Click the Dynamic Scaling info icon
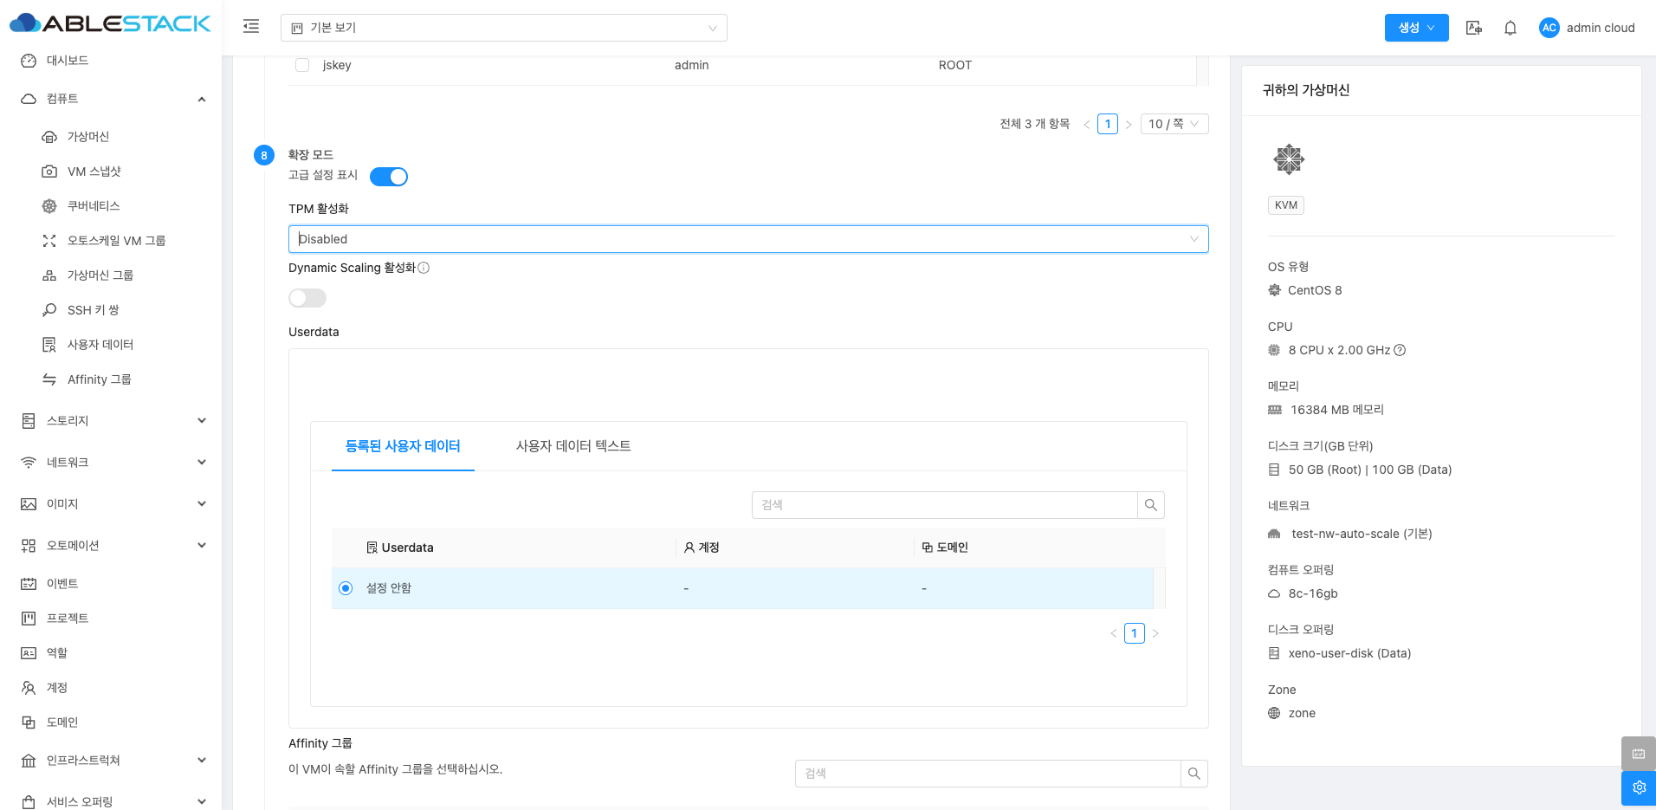Image resolution: width=1656 pixels, height=810 pixels. pyautogui.click(x=424, y=268)
